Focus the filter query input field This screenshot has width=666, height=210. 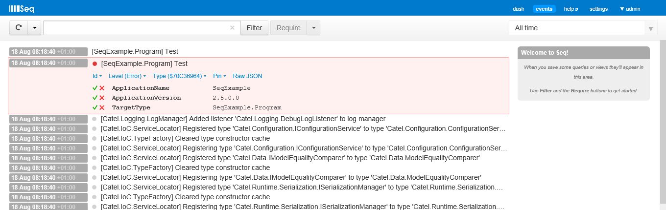point(136,28)
